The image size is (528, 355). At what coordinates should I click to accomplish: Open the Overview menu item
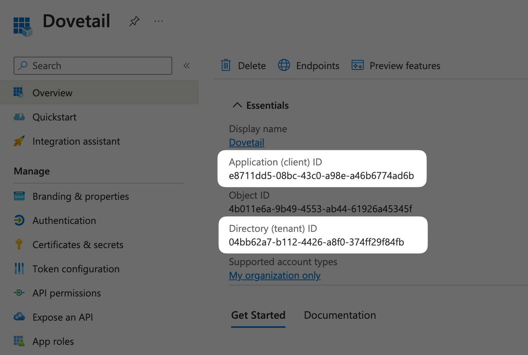point(99,93)
